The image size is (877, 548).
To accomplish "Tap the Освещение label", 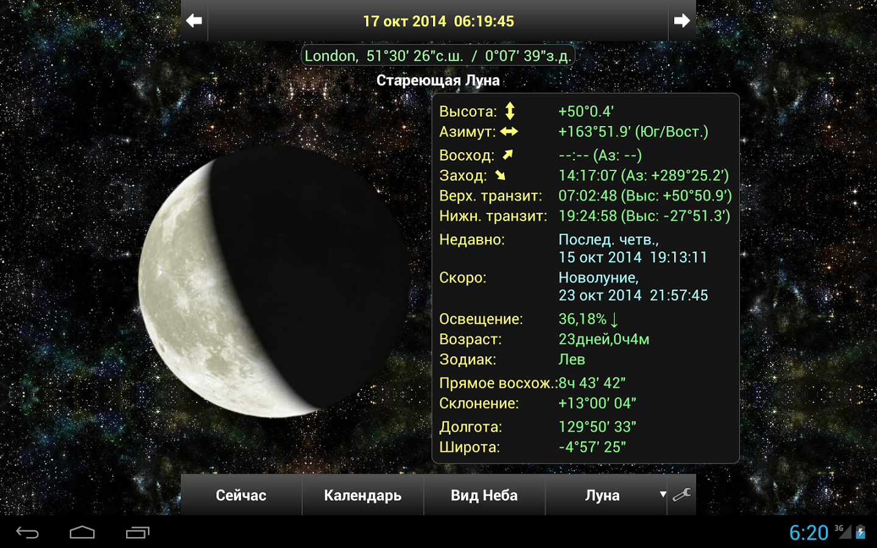I will (x=481, y=319).
